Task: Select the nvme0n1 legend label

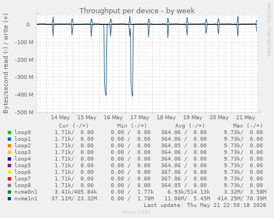Action: click(x=26, y=192)
